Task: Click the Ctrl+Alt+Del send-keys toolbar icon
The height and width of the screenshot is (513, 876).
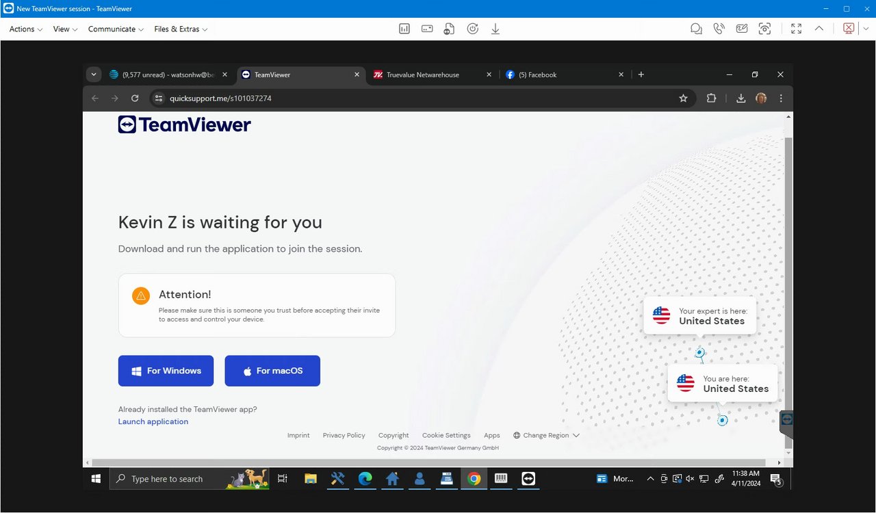Action: [427, 29]
